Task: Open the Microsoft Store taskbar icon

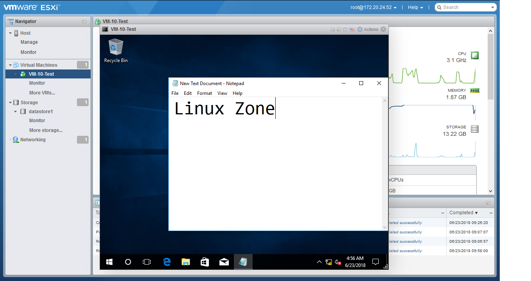Action: click(205, 262)
